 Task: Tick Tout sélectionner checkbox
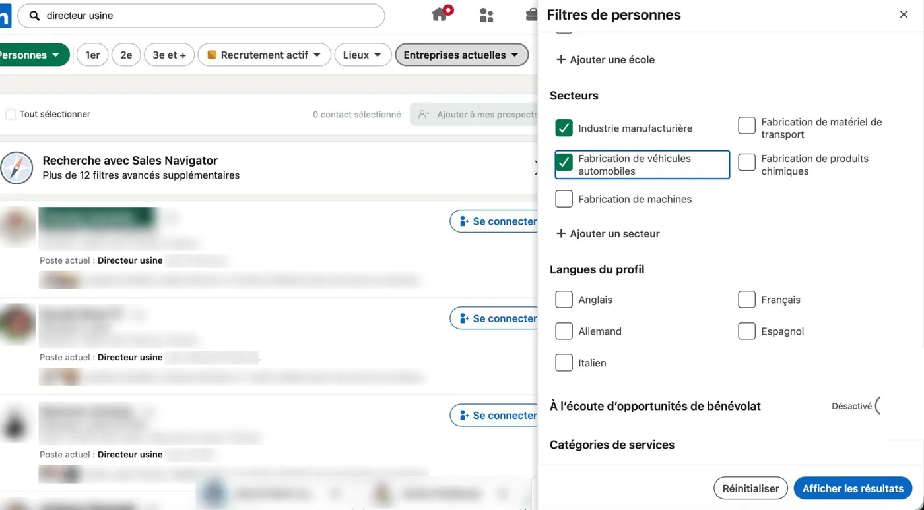(x=11, y=114)
